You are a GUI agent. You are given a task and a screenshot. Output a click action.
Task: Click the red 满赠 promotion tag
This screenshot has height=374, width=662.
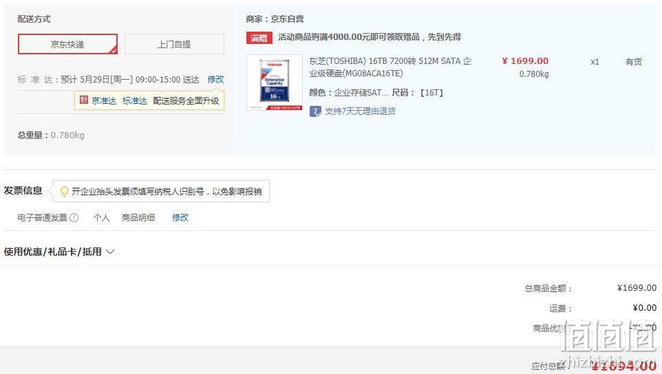[259, 38]
